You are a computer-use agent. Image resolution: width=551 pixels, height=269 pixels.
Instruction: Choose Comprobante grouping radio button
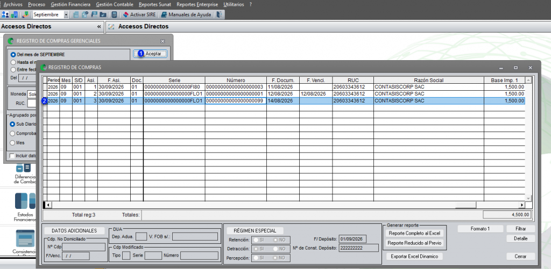click(12, 133)
